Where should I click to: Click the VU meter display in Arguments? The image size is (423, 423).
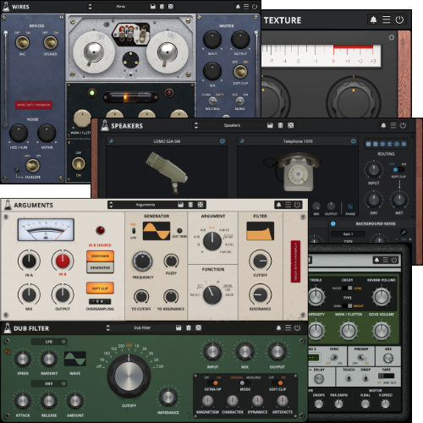coord(46,229)
